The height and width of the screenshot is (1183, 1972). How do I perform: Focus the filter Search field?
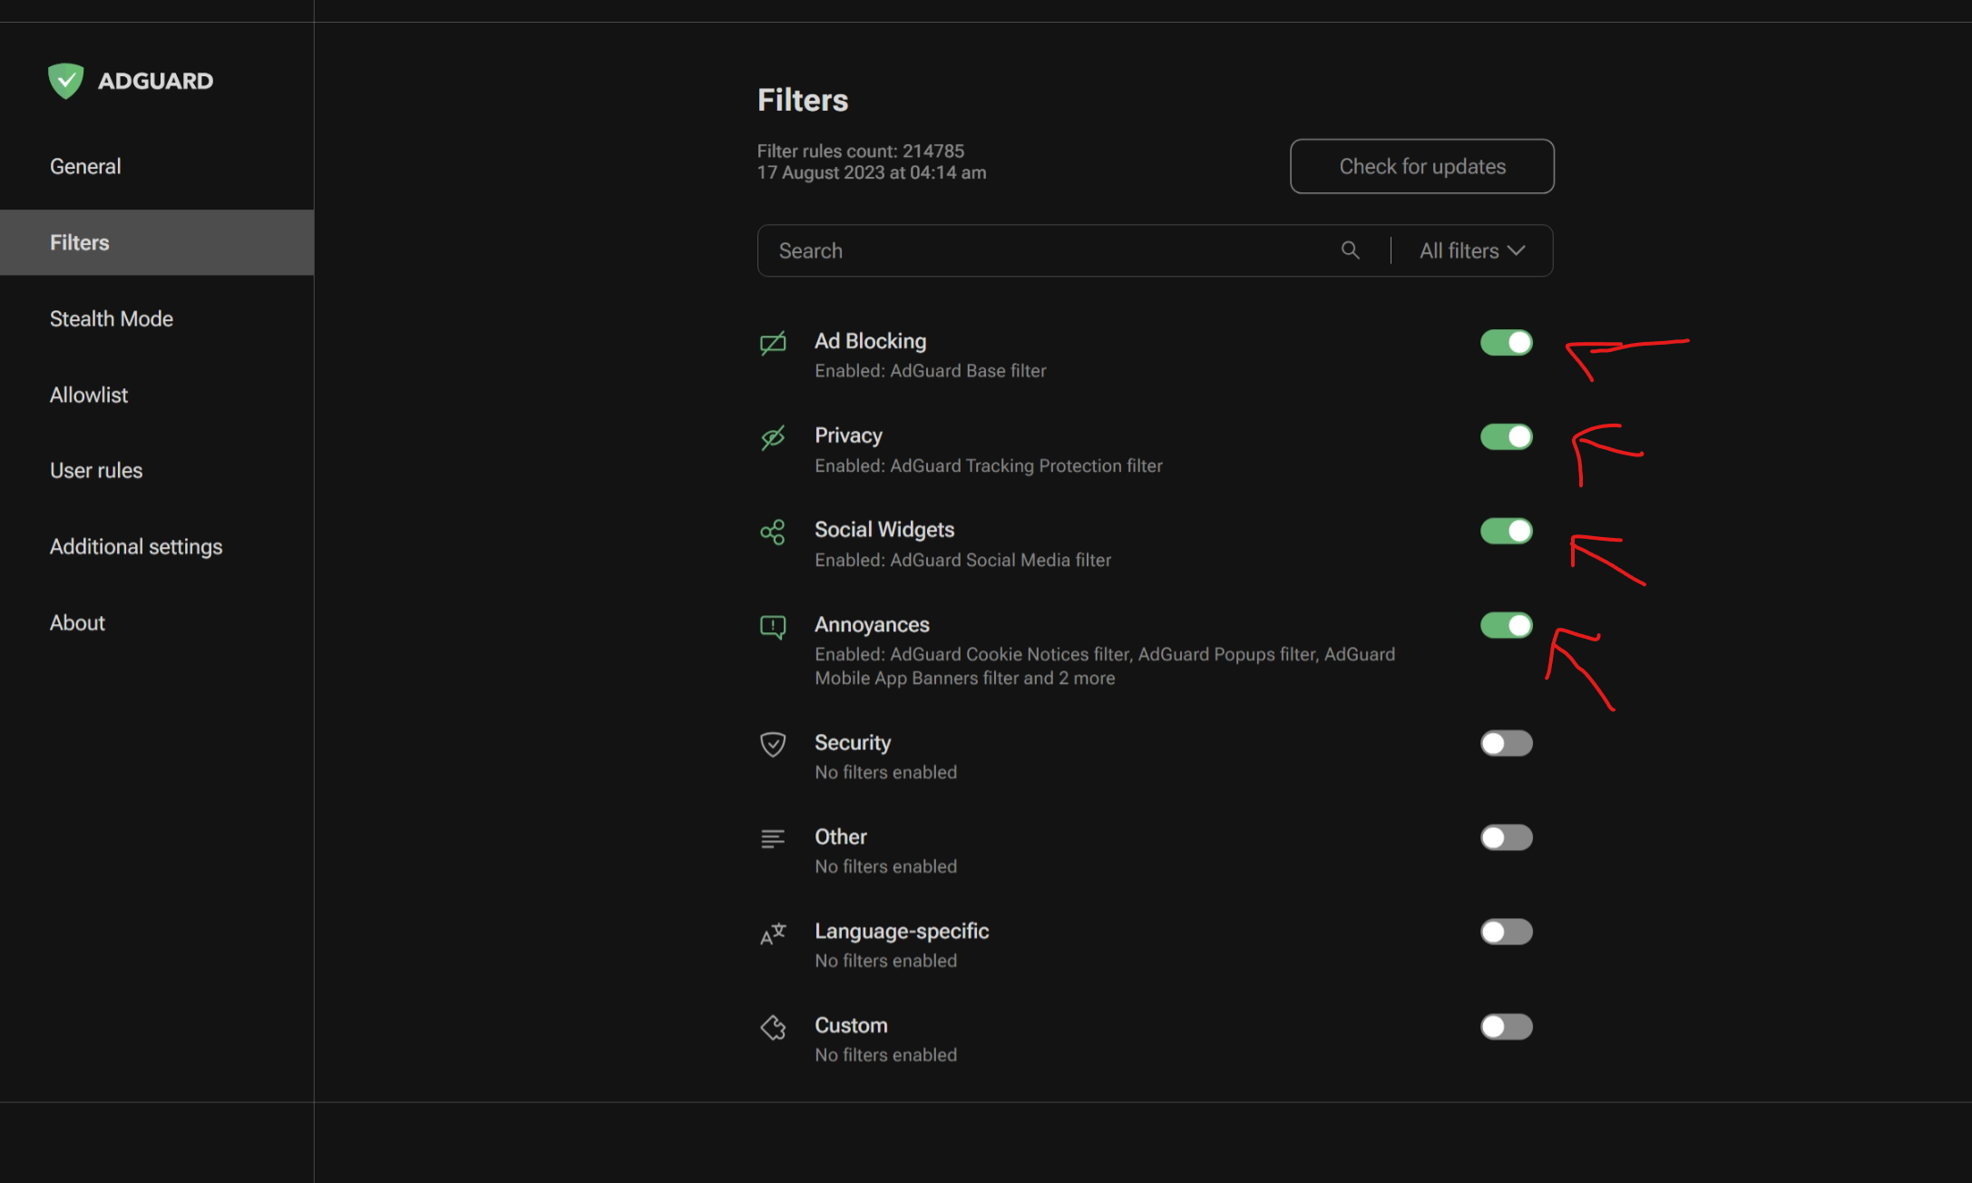[1043, 250]
